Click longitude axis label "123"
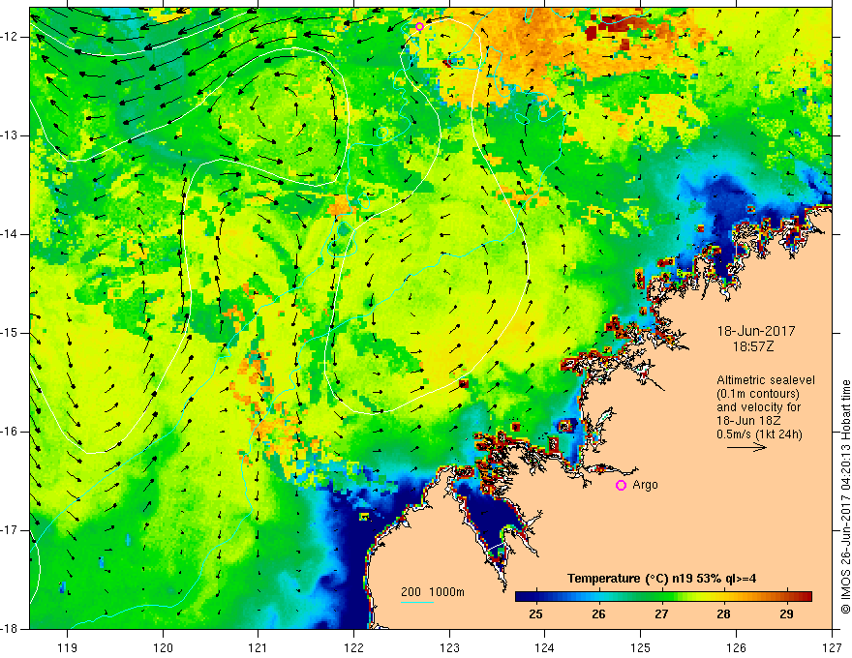Viewport: 852px width, 658px height. [x=449, y=647]
